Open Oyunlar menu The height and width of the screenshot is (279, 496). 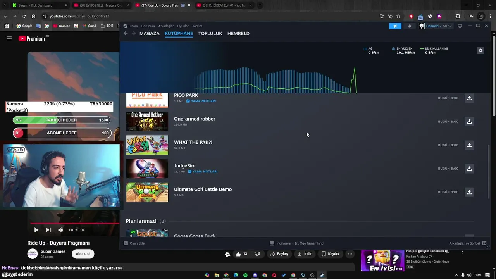coord(183,26)
